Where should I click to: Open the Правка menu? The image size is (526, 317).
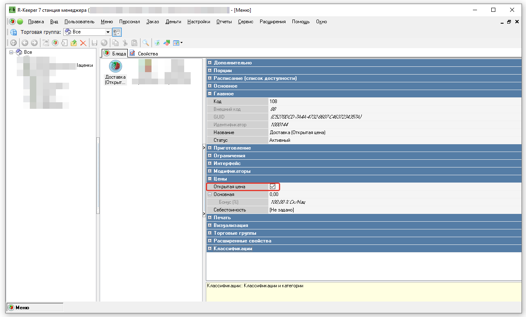tap(36, 22)
